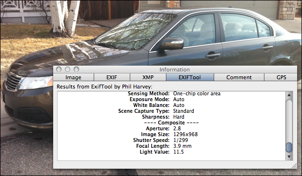Click the shutter speed '1/299'
Image resolution: width=302 pixels, height=176 pixels.
(181, 140)
